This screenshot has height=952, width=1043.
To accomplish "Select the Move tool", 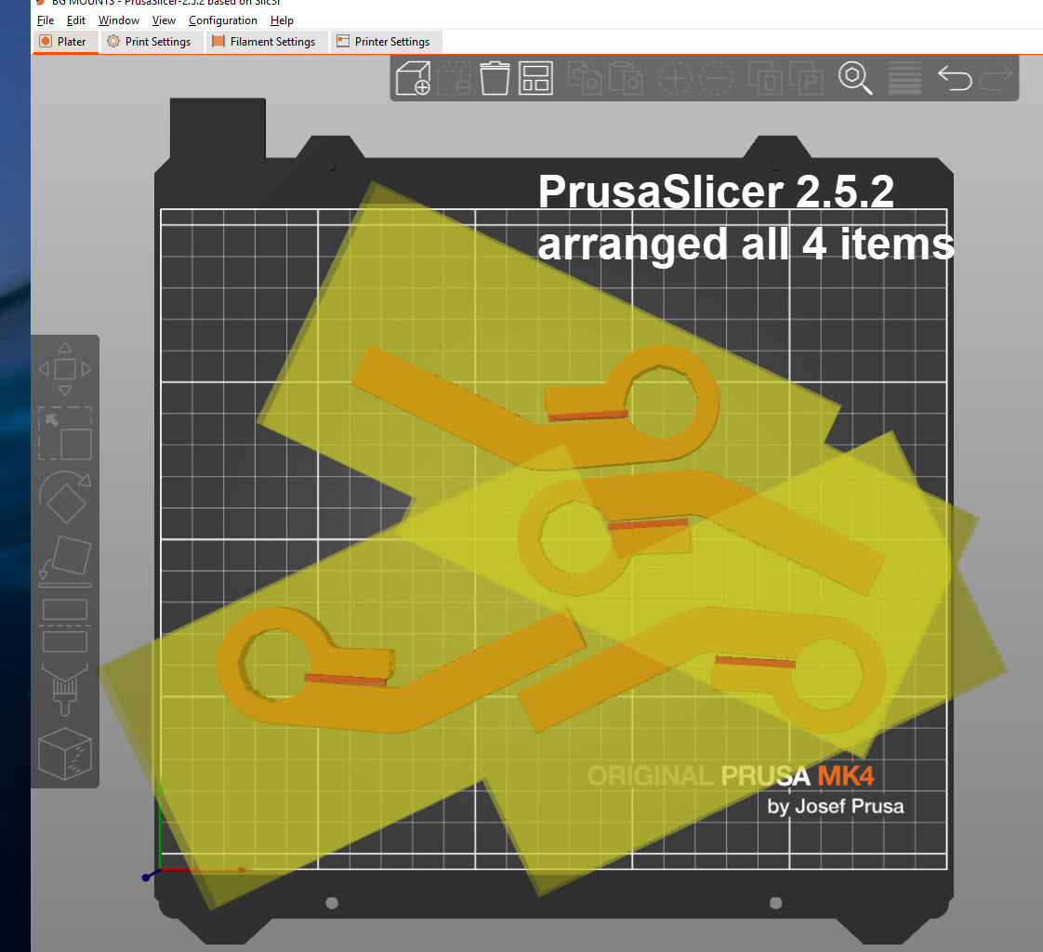I will (65, 368).
